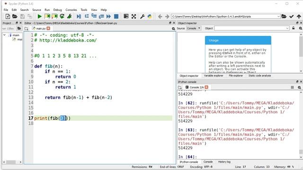Screen dimensions: 303x170
Task: Run current cell and advance
Action: [54, 17]
